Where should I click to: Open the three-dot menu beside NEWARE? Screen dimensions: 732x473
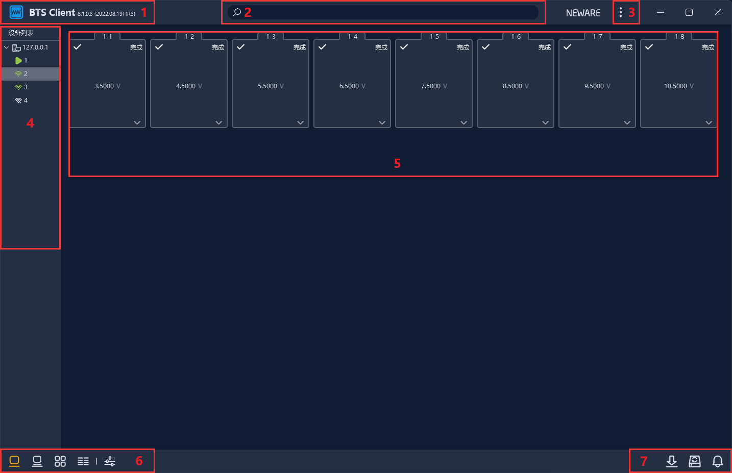[621, 12]
